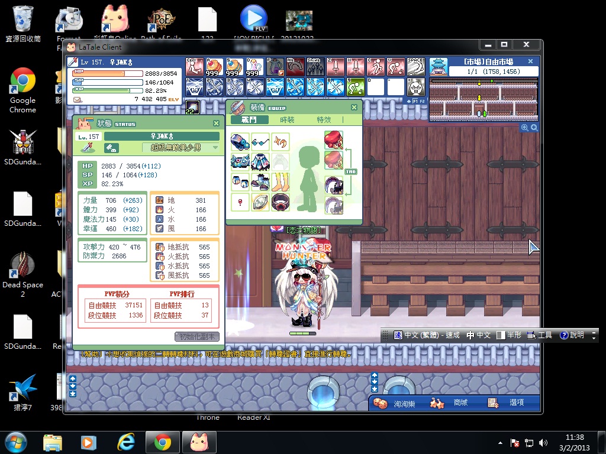Close the 狀態 status panel
Screen dimensions: 606x454
(216, 124)
